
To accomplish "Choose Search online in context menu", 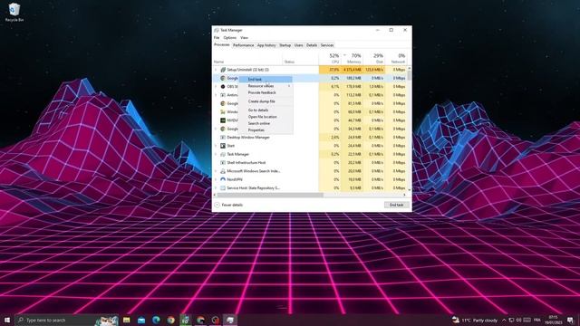I will [x=266, y=123].
